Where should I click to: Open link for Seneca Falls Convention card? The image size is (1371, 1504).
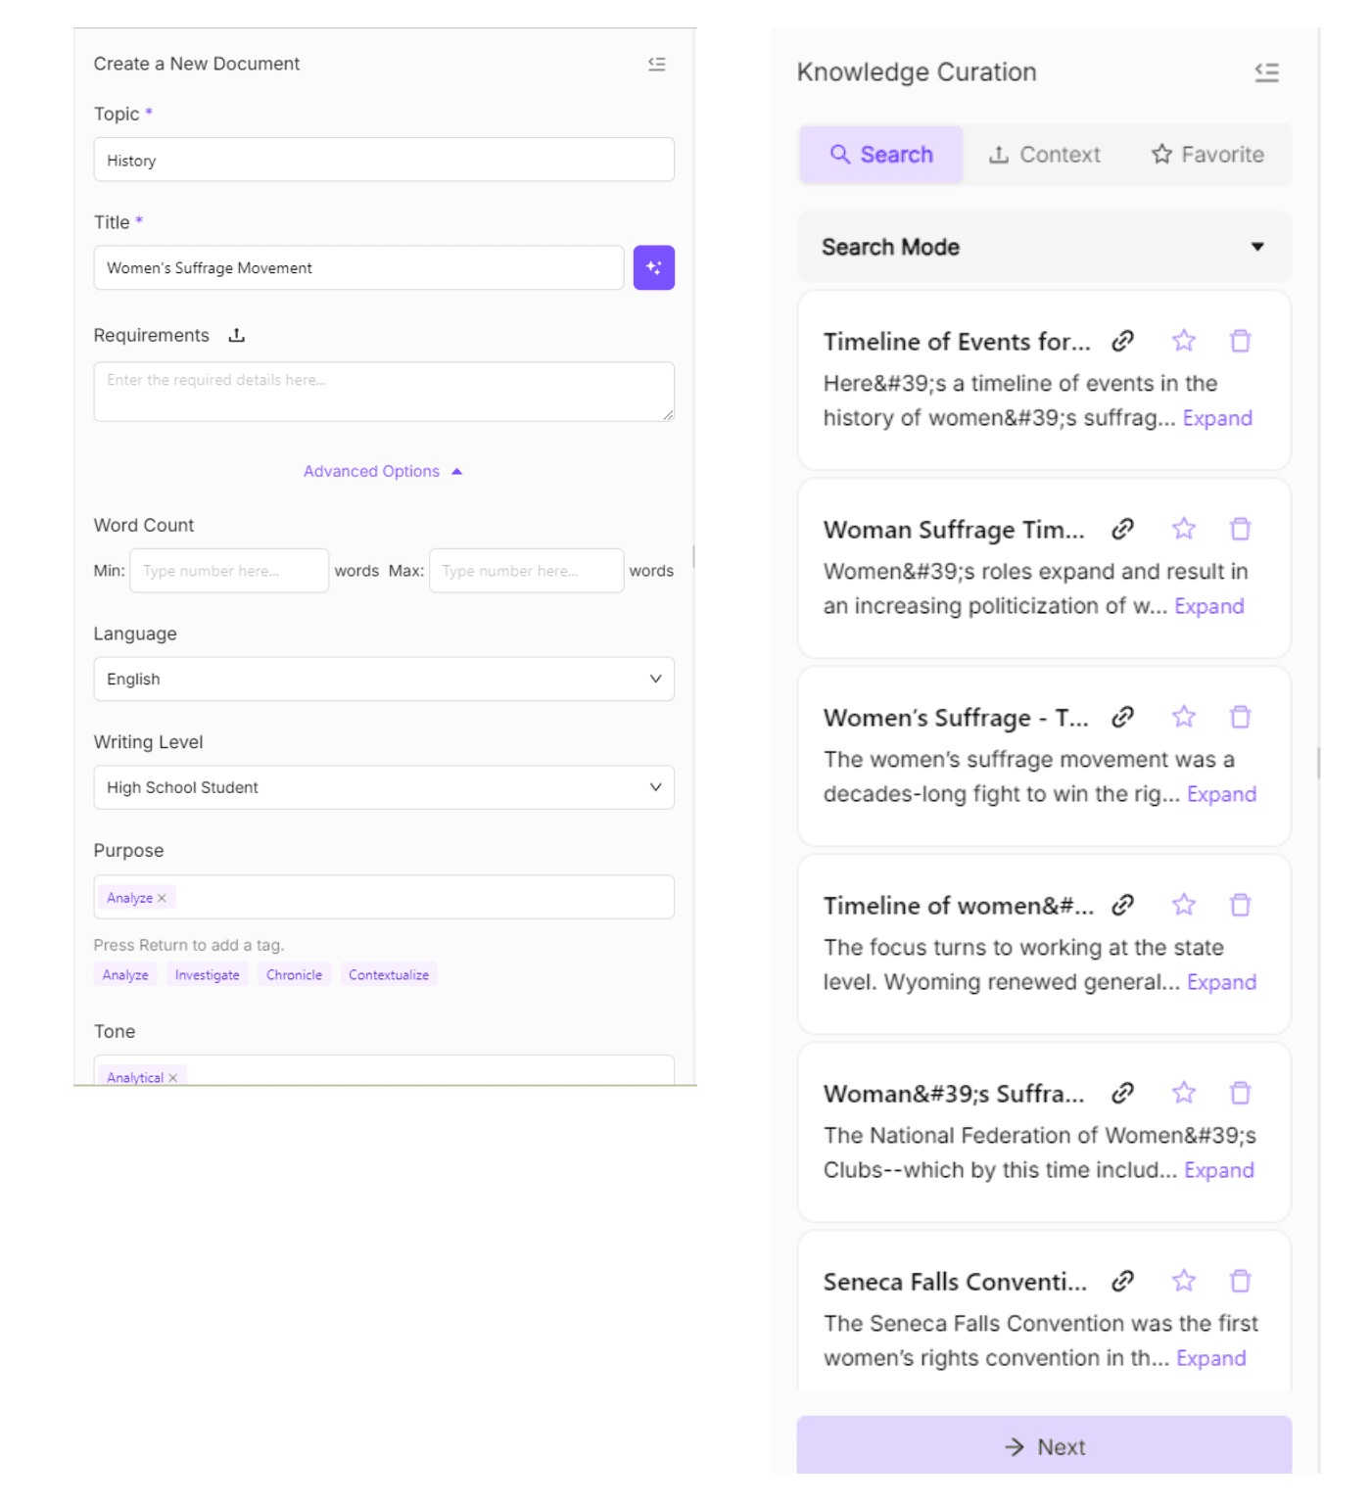1122,1281
